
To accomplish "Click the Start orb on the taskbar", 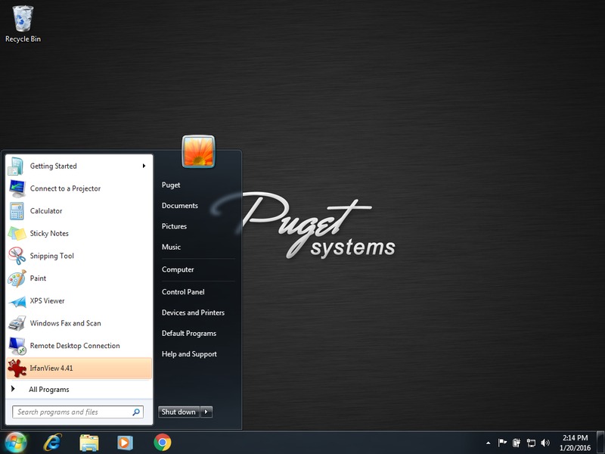I will coord(15,443).
